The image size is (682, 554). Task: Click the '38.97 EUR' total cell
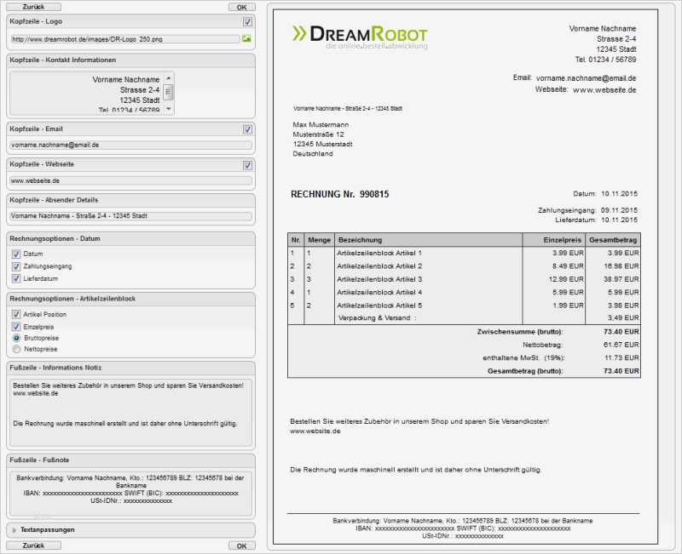coord(621,279)
